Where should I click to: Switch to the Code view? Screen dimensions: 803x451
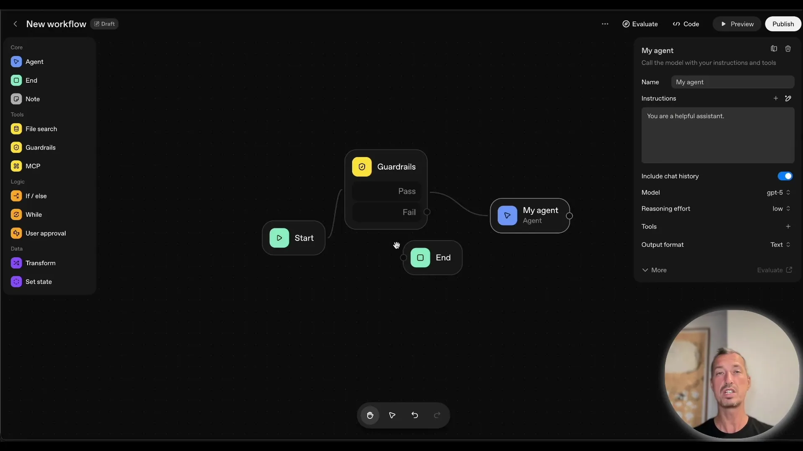(685, 24)
